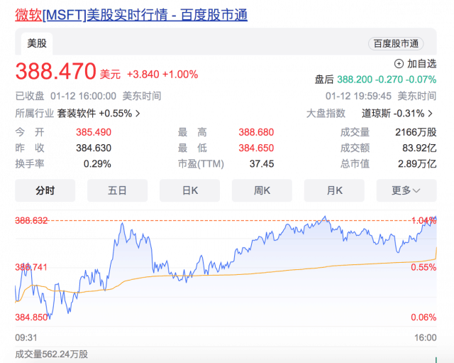This screenshot has height=363, width=454.
Task: Expand the chevron after 套装软件 +0.55%
Action: (x=138, y=114)
